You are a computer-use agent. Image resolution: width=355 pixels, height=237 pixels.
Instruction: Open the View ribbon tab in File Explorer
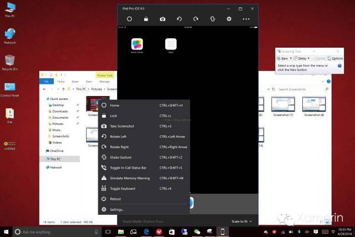click(x=89, y=82)
